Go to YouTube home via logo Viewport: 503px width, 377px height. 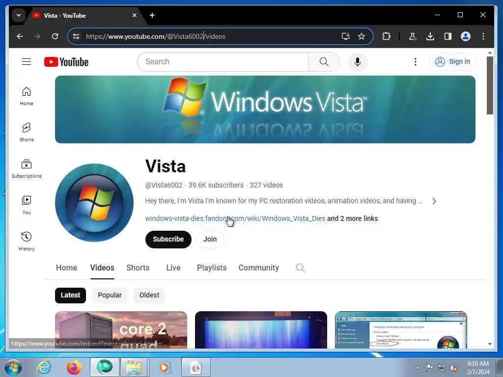[66, 62]
